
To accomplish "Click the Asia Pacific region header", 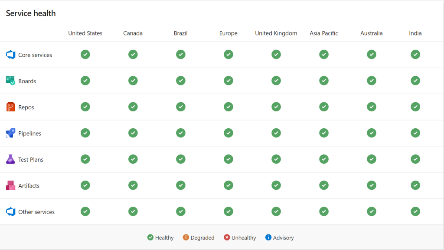I will [323, 33].
